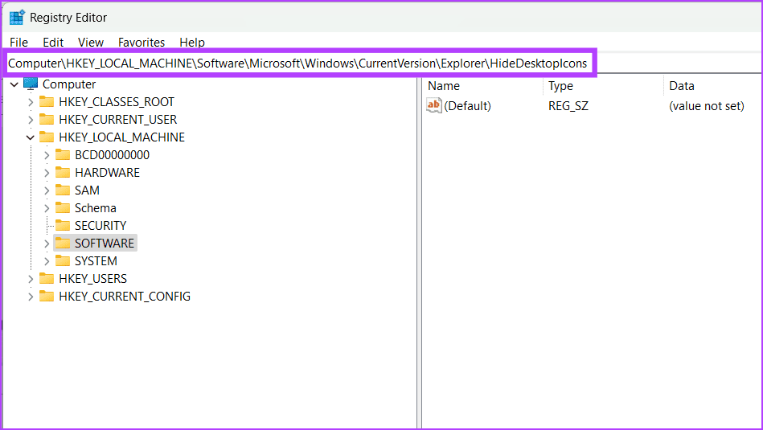The height and width of the screenshot is (430, 763).
Task: Expand the HKEY_USERS chevron
Action: (31, 279)
